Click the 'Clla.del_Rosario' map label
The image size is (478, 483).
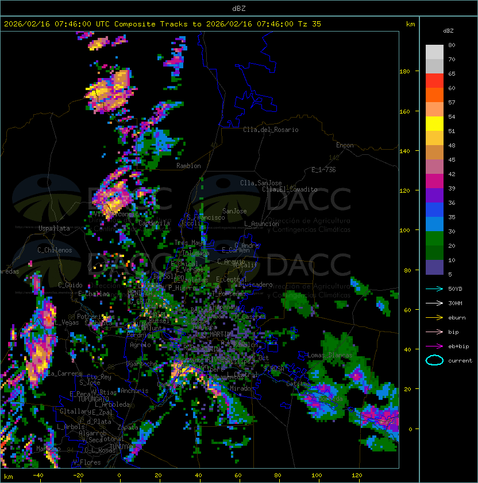pyautogui.click(x=271, y=130)
